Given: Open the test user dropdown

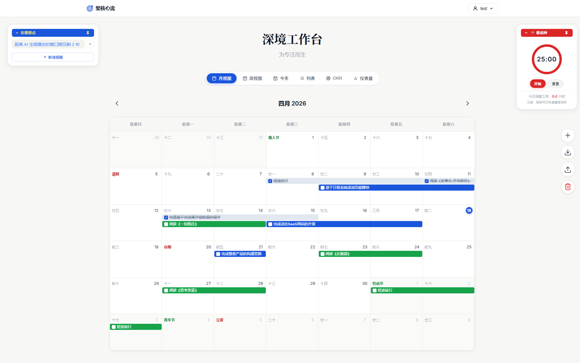Looking at the screenshot, I should pyautogui.click(x=483, y=9).
